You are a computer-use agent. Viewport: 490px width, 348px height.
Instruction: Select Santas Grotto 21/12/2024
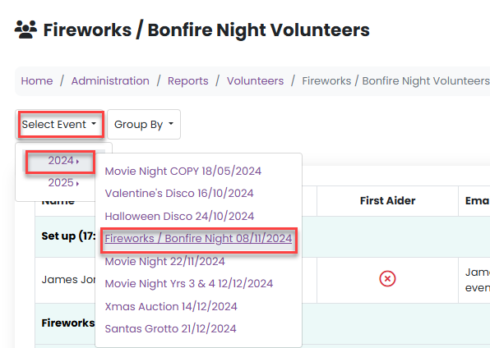(x=170, y=329)
